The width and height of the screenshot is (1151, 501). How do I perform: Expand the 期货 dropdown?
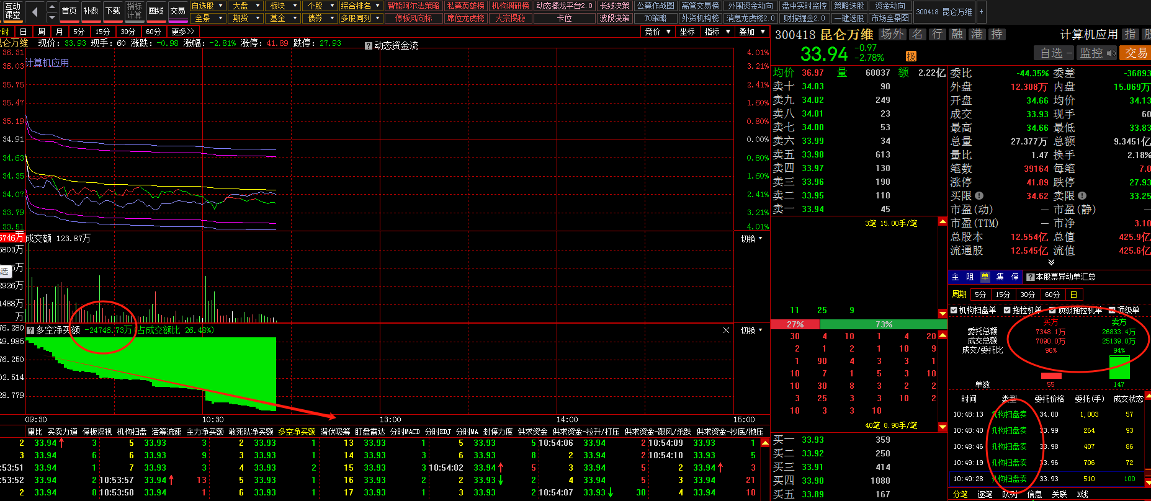245,18
